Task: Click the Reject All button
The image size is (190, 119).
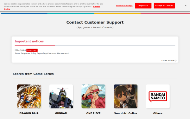Action: click(143, 6)
